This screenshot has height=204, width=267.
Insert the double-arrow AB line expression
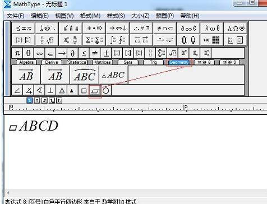56,75
